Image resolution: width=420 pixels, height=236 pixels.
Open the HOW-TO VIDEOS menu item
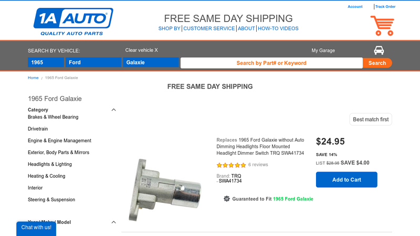[278, 28]
